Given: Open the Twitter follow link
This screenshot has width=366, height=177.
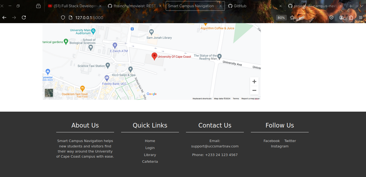Looking at the screenshot, I should 290,141.
